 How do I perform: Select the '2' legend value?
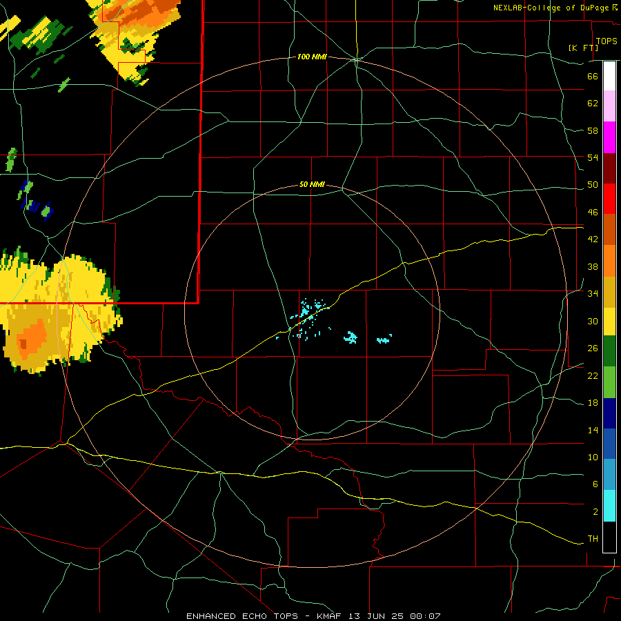[595, 512]
